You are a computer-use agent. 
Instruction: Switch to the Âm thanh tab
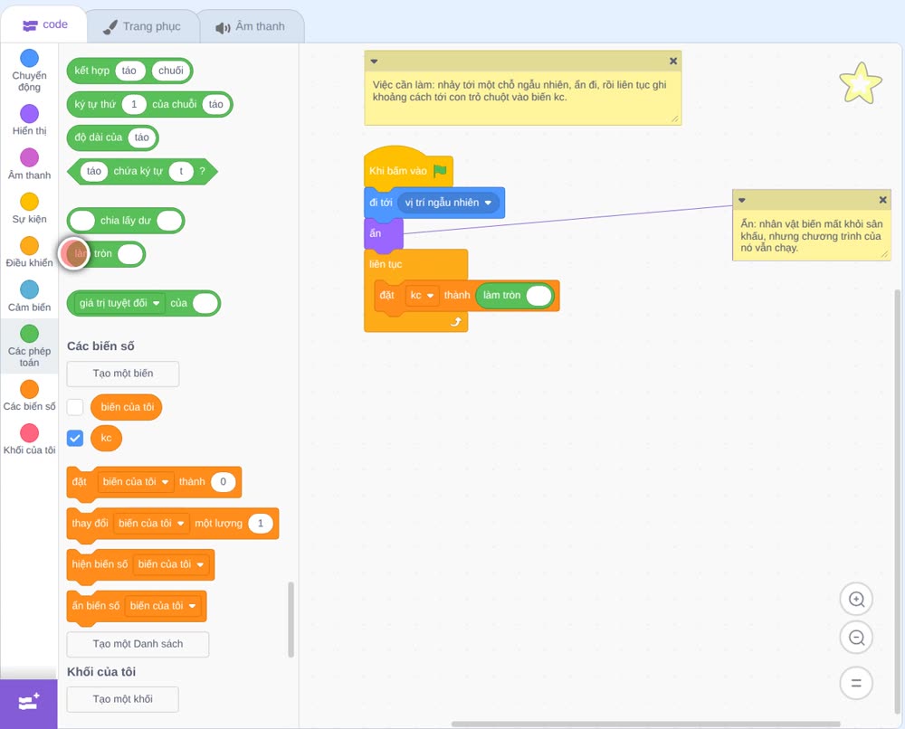251,26
